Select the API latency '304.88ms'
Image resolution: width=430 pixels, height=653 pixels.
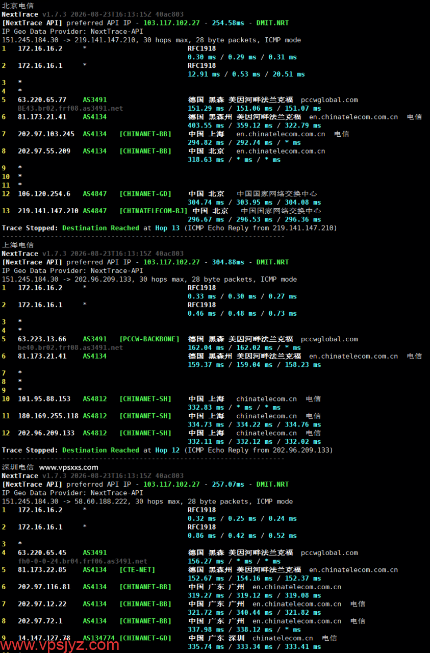pyautogui.click(x=229, y=262)
